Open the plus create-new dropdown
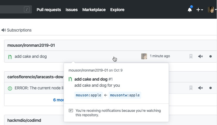This screenshot has height=125, width=217. click(x=200, y=10)
